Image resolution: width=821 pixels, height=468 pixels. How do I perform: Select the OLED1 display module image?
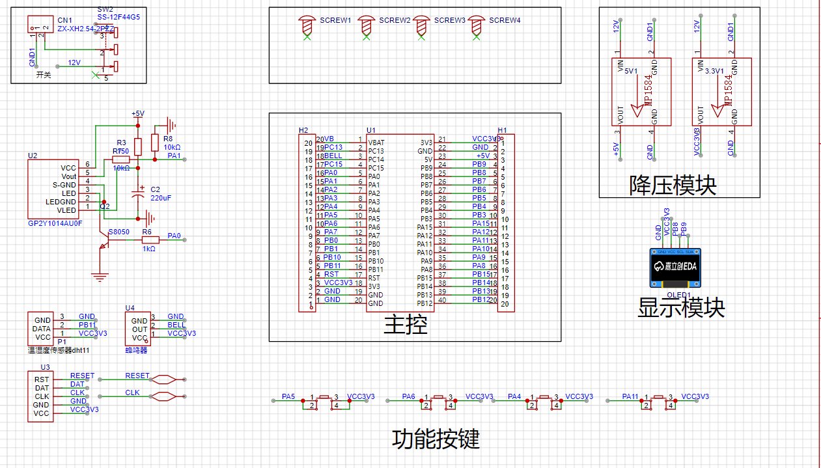point(676,268)
